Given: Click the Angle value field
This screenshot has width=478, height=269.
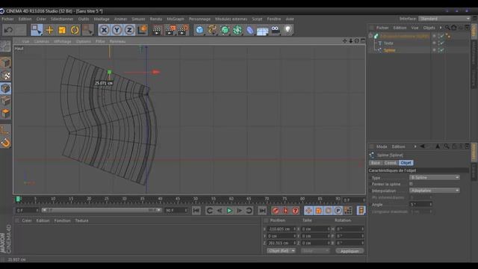Looking at the screenshot, I should pos(421,204).
